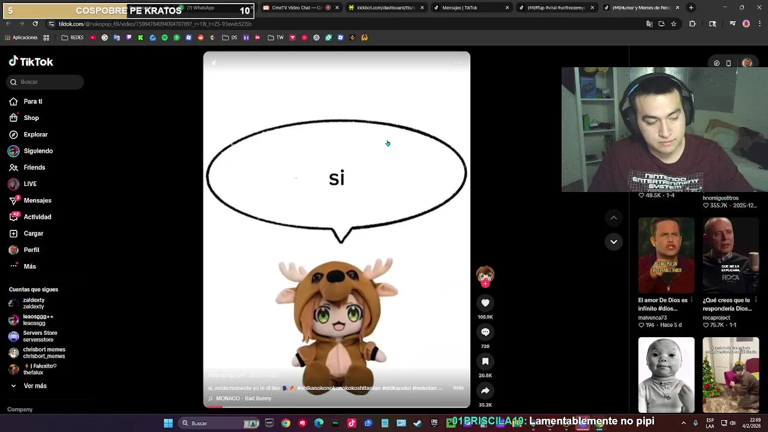768x432 pixels.
Task: Open Steam from the taskbar
Action: pyautogui.click(x=418, y=423)
